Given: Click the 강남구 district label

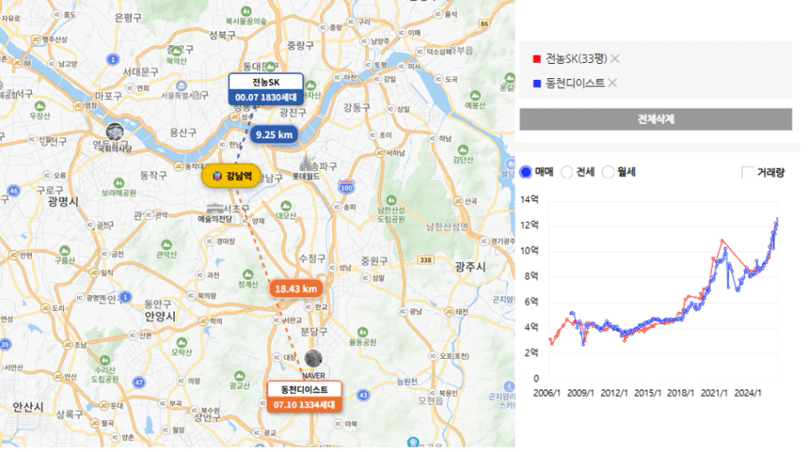Looking at the screenshot, I should [269, 178].
